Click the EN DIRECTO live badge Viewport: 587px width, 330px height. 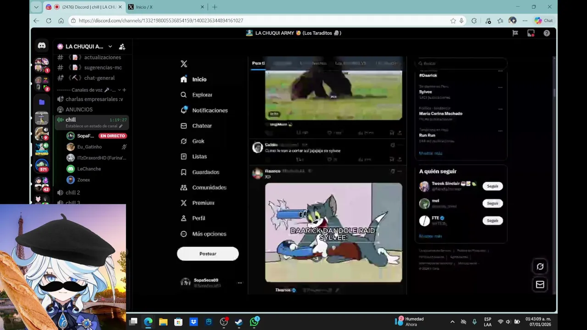coord(112,136)
